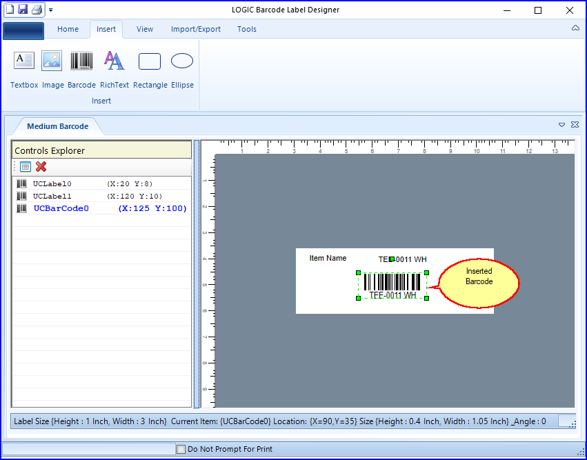The image size is (587, 460).
Task: Open the quick access toolbar dropdown arrow
Action: [51, 10]
